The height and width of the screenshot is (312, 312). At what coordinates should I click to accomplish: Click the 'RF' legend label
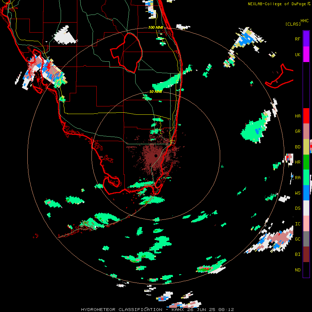click(x=297, y=39)
